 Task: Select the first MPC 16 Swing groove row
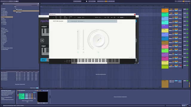[x=19, y=73]
